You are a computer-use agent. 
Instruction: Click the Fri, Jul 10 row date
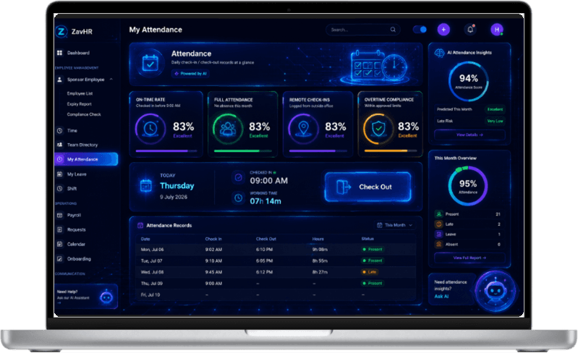pyautogui.click(x=150, y=295)
